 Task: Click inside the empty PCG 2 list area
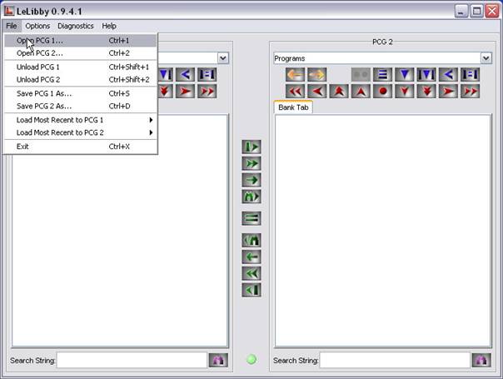coord(383,231)
